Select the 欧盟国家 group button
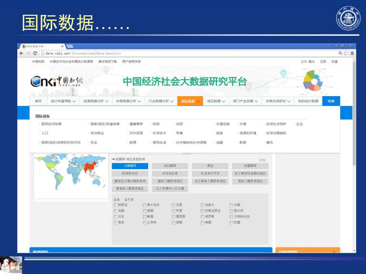 pyautogui.click(x=250, y=166)
